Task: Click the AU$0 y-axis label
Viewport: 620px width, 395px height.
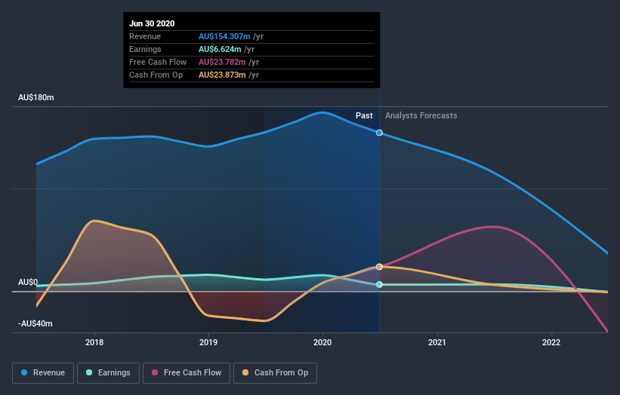Action: pyautogui.click(x=28, y=282)
